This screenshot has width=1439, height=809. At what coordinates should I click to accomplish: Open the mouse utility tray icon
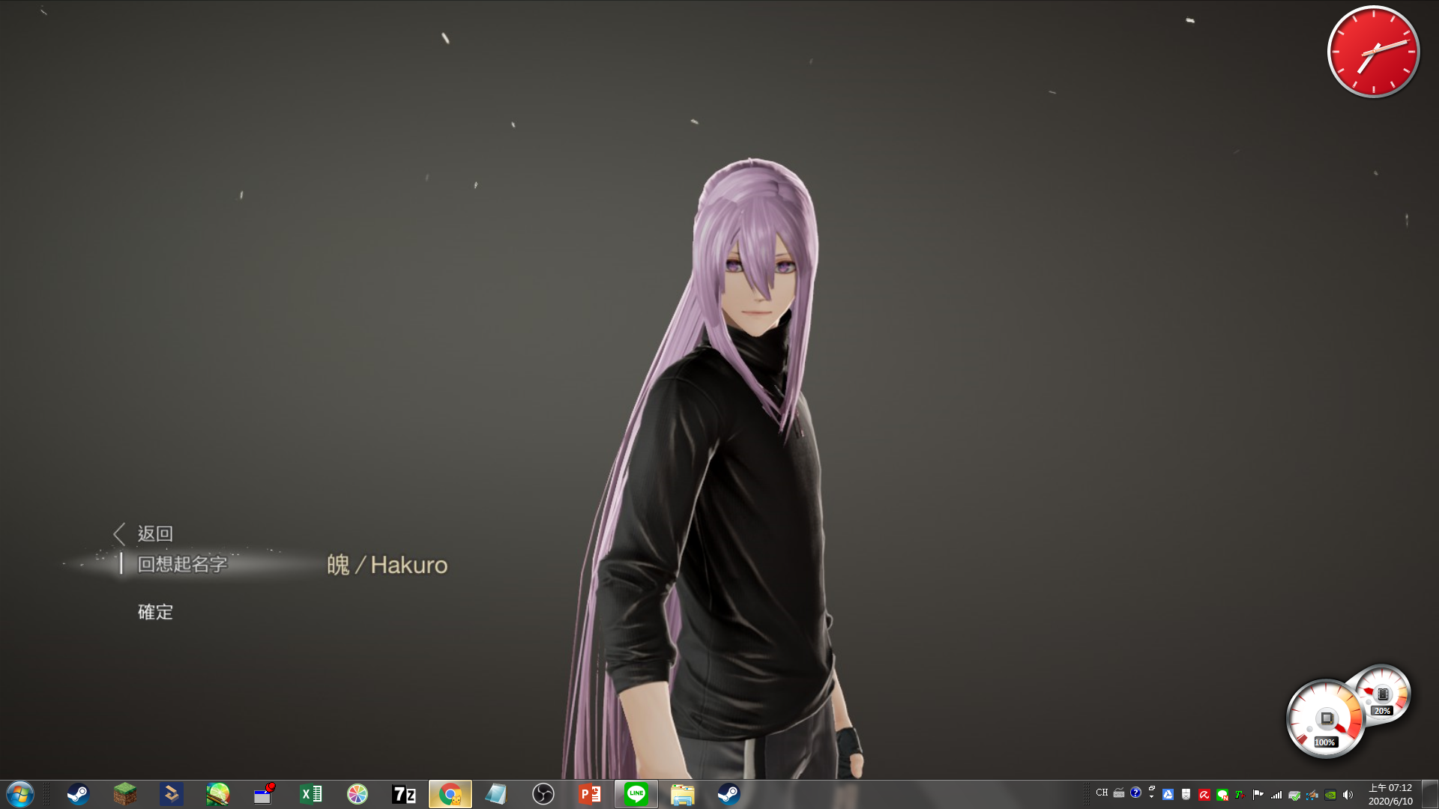point(1186,795)
